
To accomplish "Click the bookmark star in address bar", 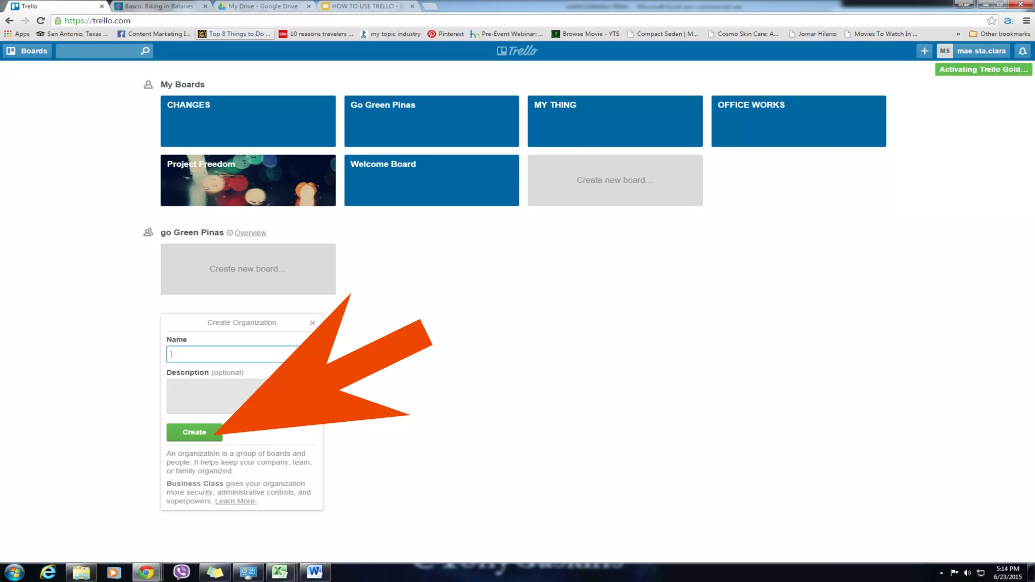I will click(x=992, y=21).
